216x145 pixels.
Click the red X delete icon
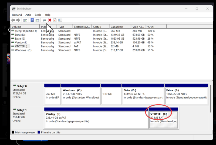click(50, 20)
